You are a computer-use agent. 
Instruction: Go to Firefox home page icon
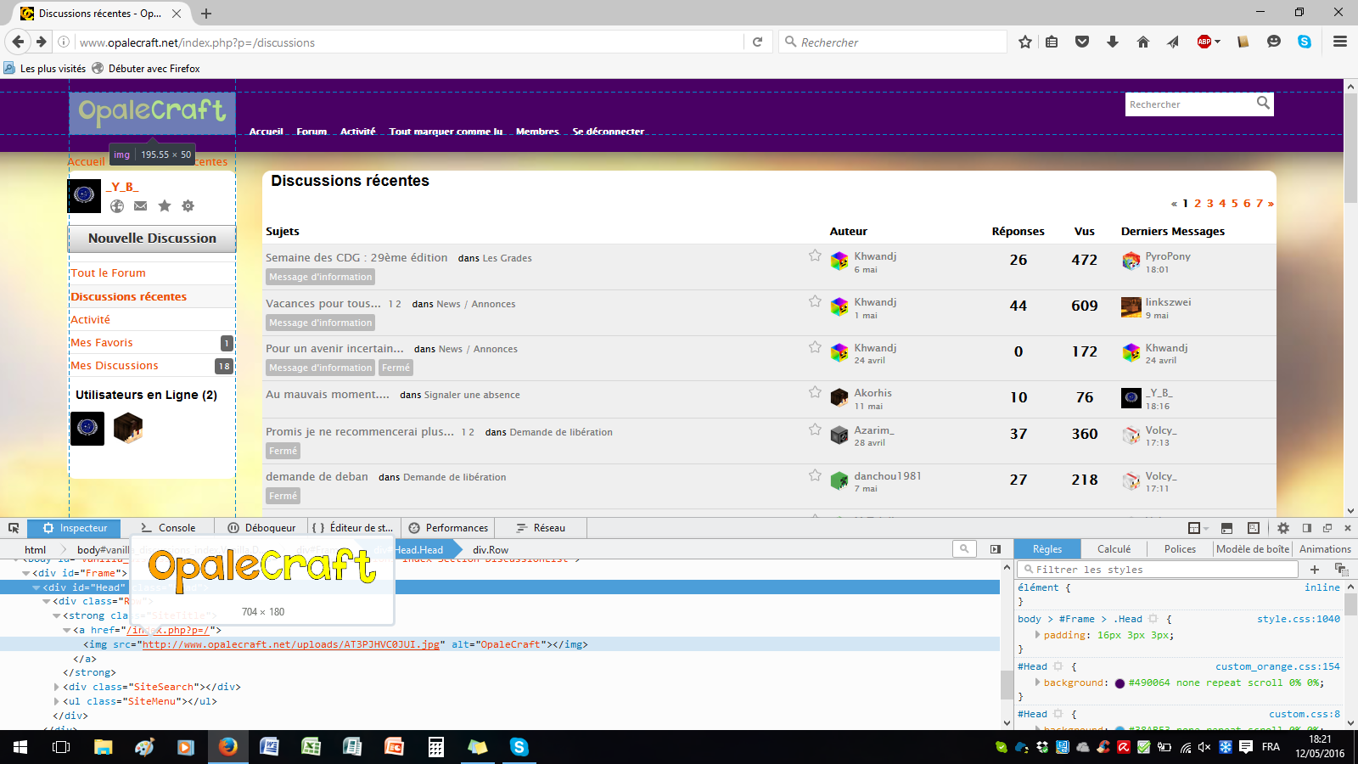pyautogui.click(x=1143, y=42)
